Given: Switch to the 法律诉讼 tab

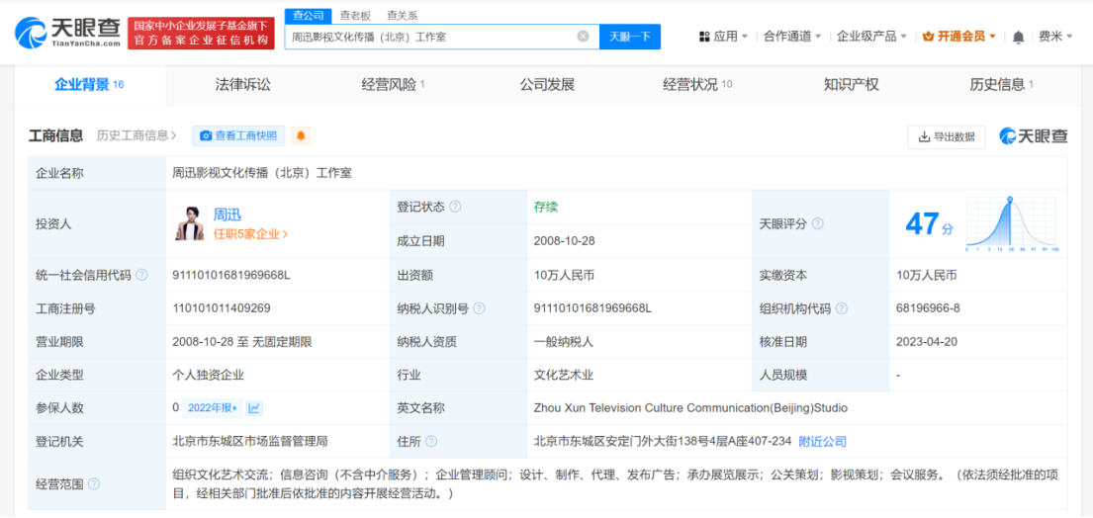Looking at the screenshot, I should point(242,85).
